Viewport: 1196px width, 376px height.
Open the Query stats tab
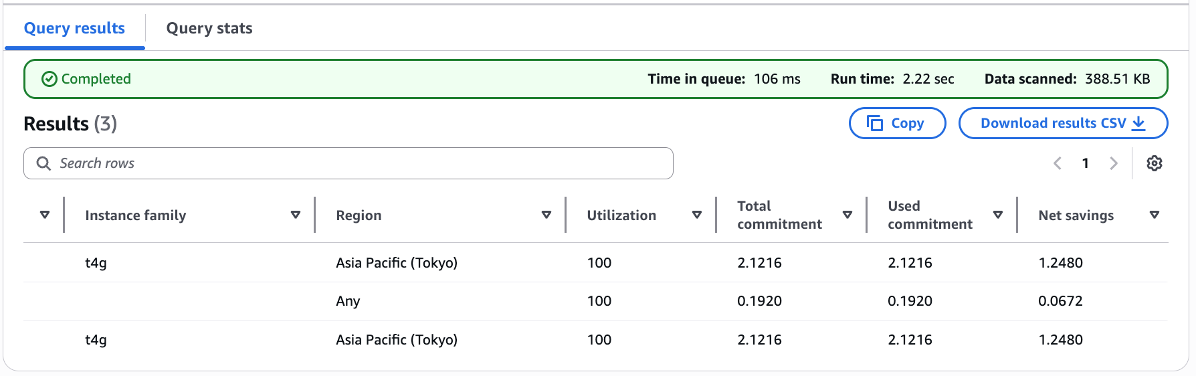point(209,28)
